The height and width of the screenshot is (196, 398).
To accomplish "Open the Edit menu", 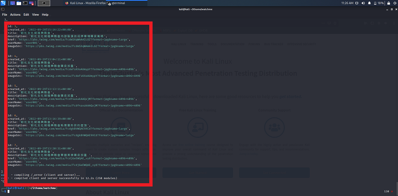I will [26, 15].
